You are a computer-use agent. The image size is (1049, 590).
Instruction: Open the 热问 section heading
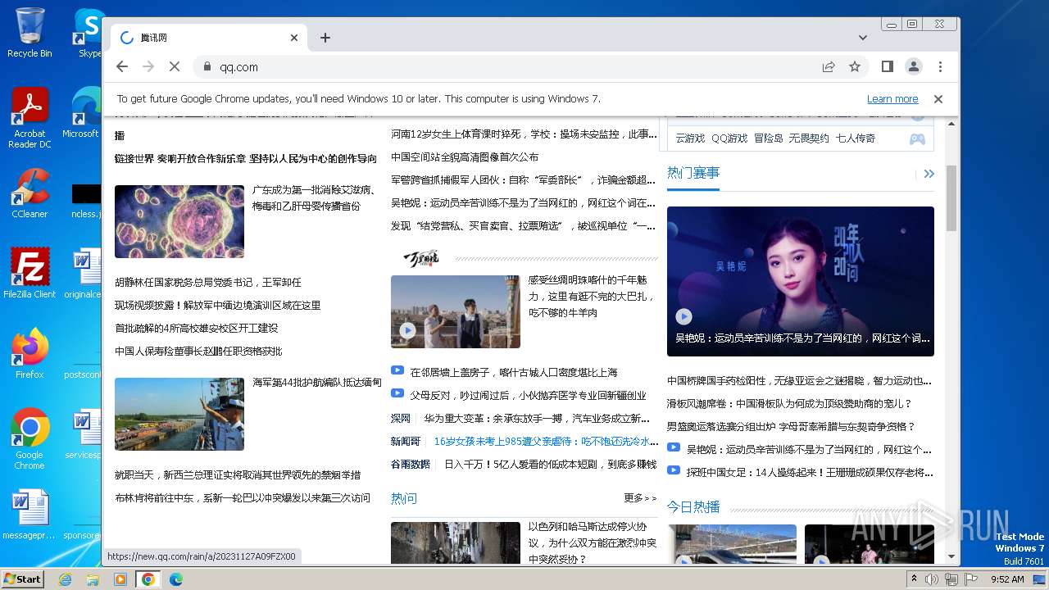pos(404,498)
